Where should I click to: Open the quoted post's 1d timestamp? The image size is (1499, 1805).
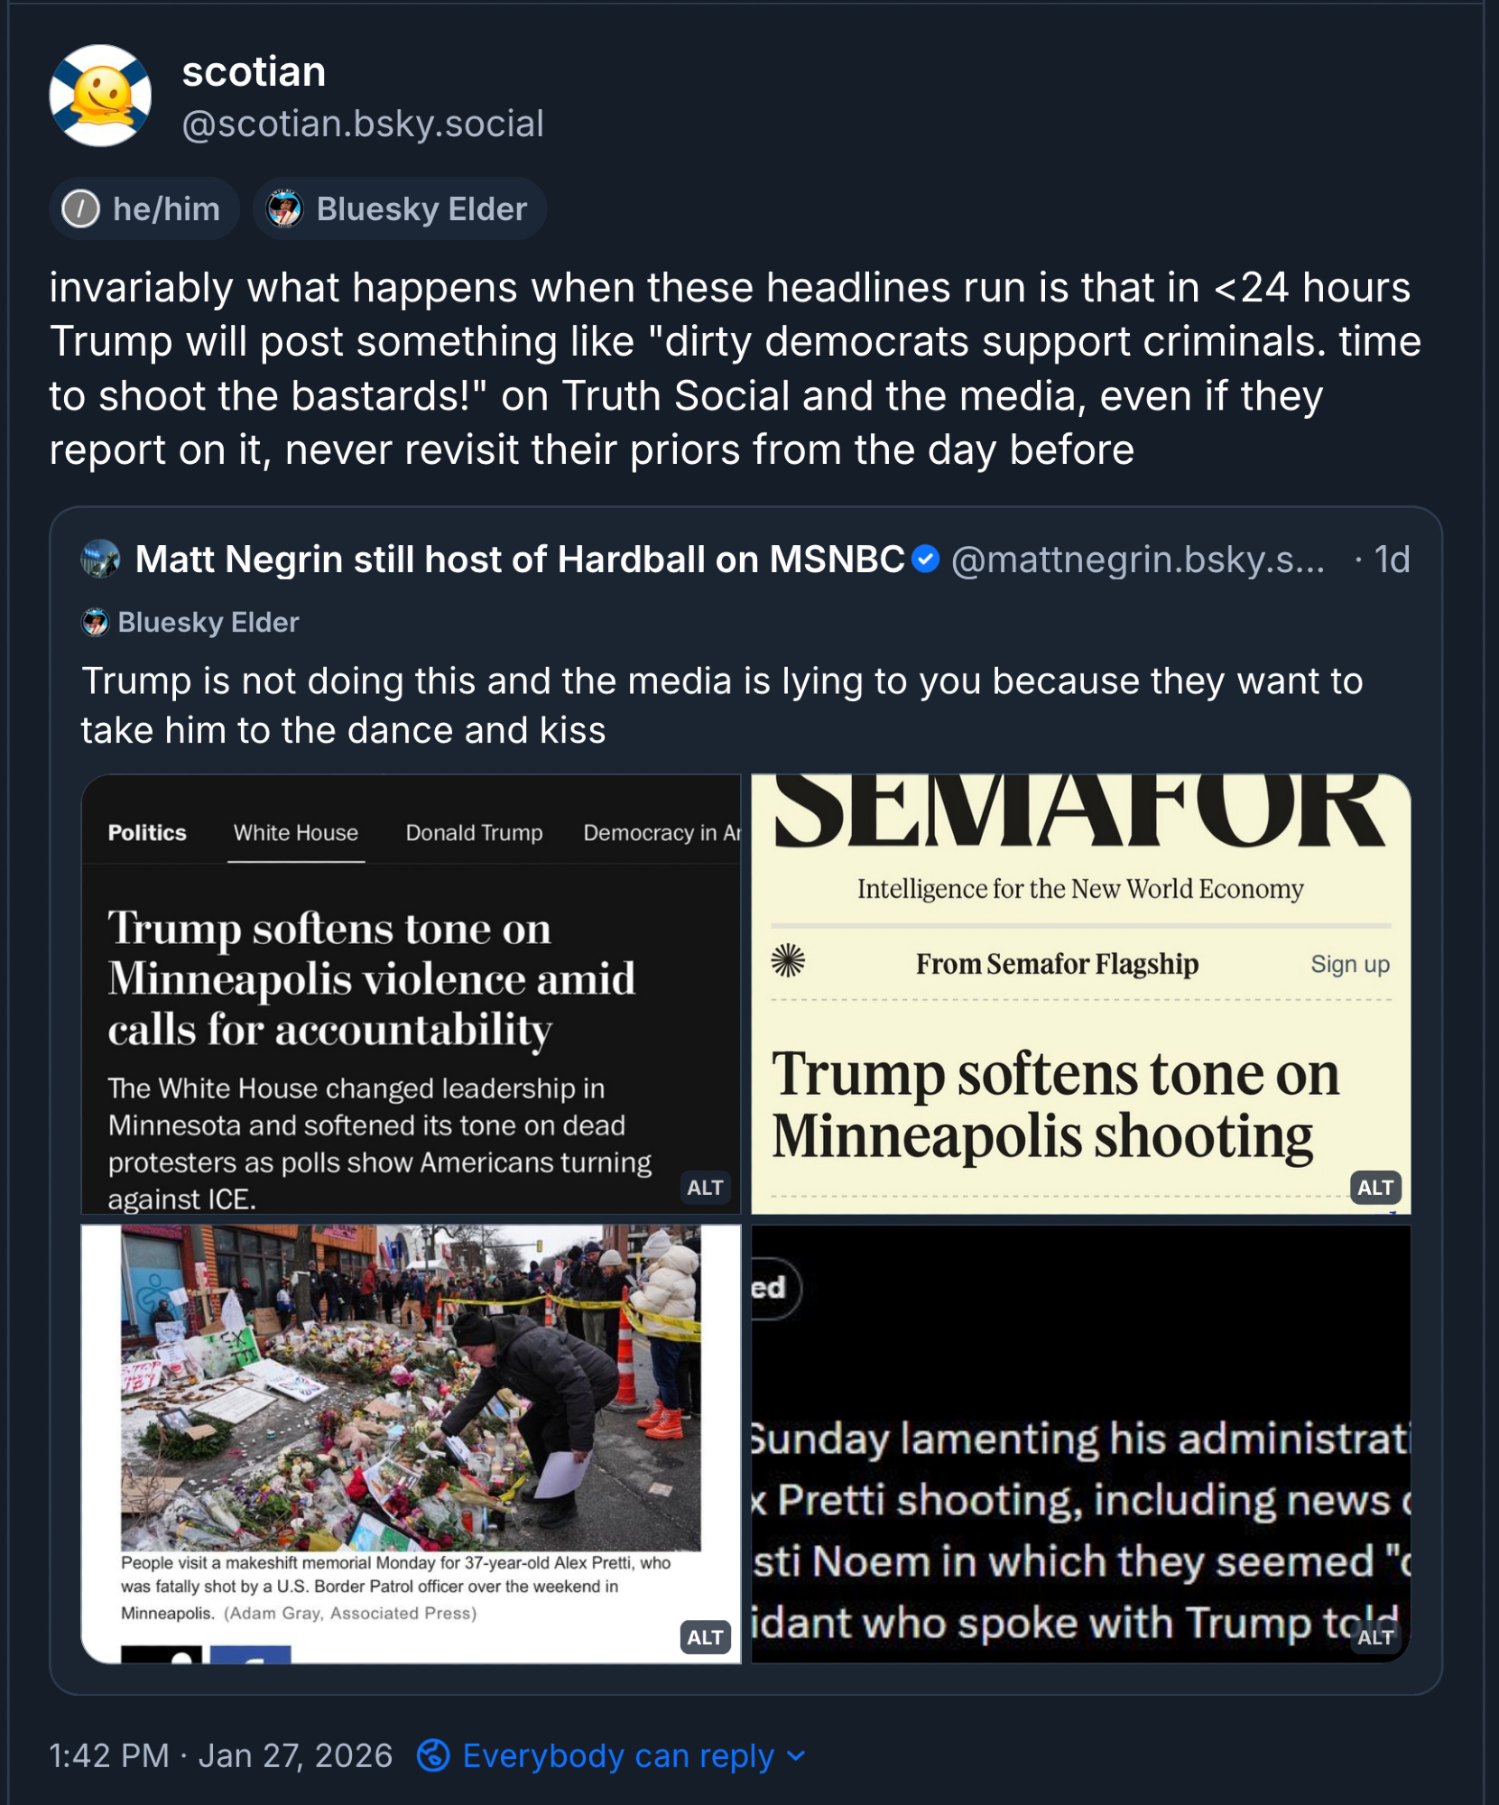tap(1392, 560)
